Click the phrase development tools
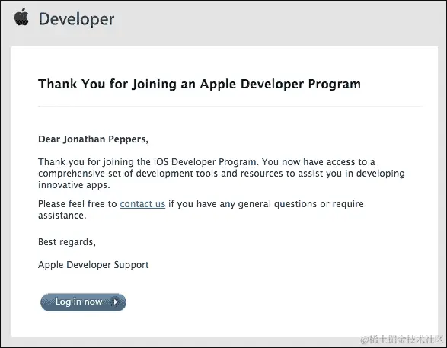This screenshot has width=447, height=348. coord(177,174)
